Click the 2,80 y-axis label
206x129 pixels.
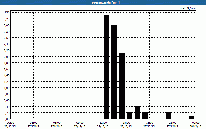click(7, 31)
